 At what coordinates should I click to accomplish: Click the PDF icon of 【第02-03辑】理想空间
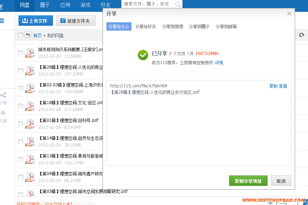coord(30,88)
